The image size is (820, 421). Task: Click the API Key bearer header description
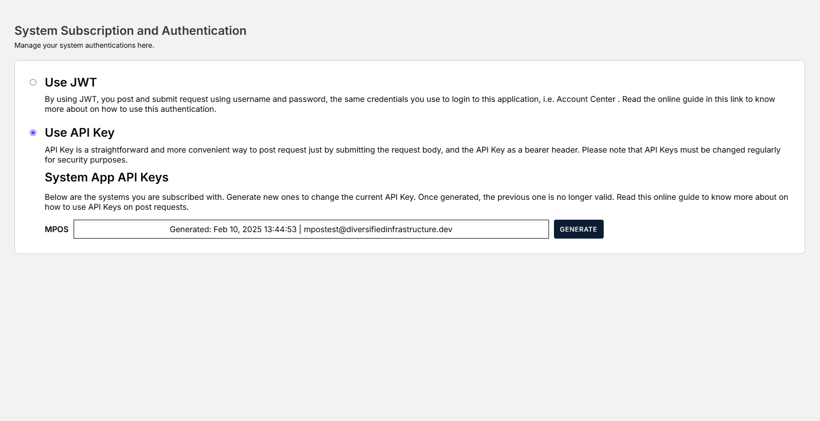(x=348, y=150)
